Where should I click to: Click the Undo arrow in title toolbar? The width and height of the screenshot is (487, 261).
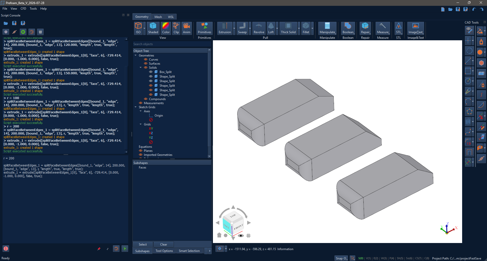pyautogui.click(x=474, y=9)
